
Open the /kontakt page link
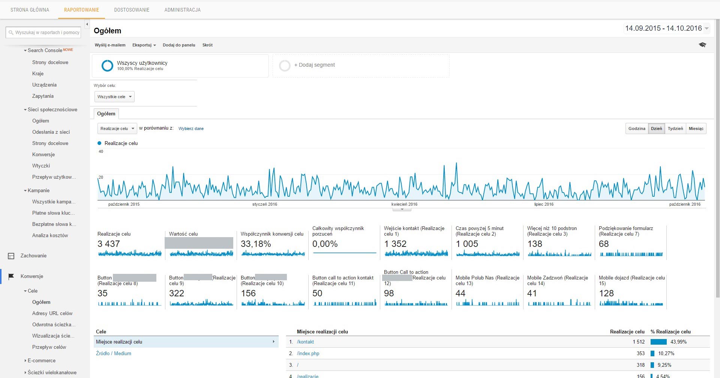tap(305, 342)
